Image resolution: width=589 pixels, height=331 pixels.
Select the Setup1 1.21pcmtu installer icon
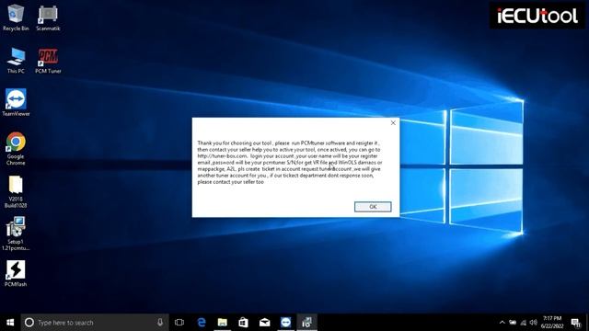(x=16, y=234)
